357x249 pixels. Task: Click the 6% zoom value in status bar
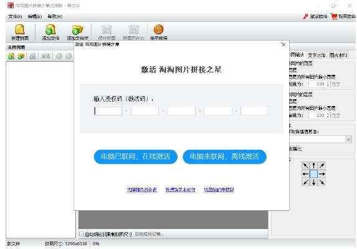click(x=96, y=244)
